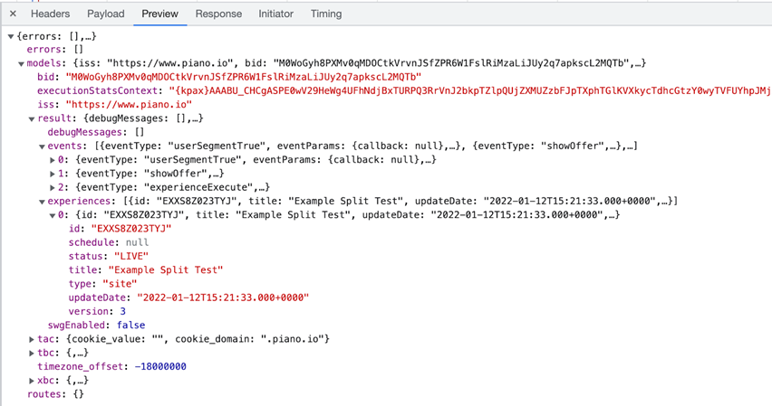The height and width of the screenshot is (406, 772).
Task: Expand event 1 showOffer
Action: [x=53, y=174]
